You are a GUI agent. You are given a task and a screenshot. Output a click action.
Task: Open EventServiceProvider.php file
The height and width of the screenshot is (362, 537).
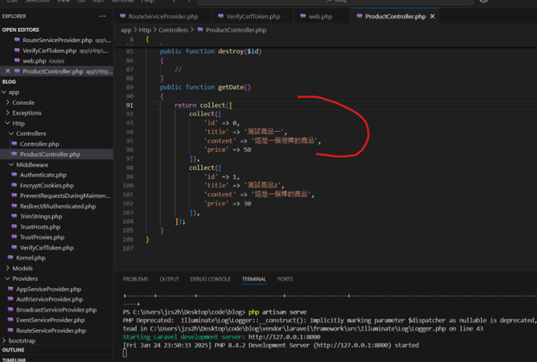tap(50, 320)
